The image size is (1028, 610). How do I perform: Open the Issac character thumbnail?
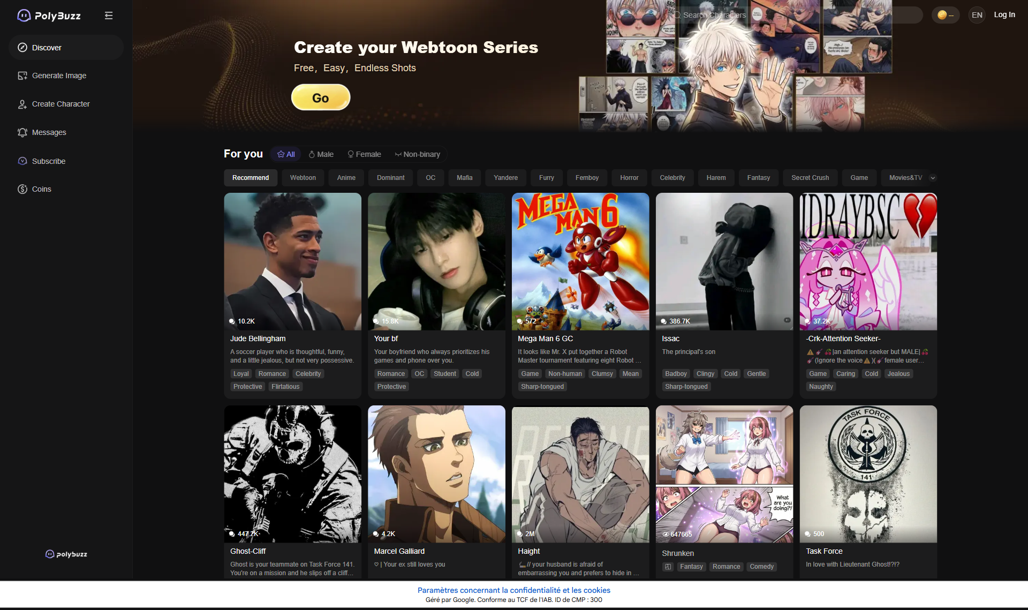tap(724, 261)
